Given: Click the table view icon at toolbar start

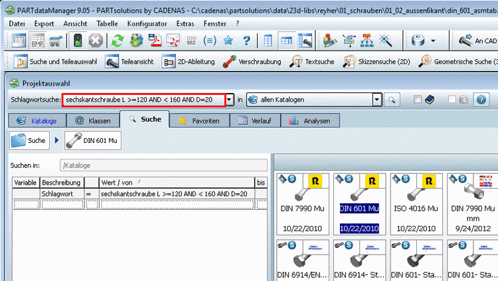Looking at the screenshot, I should pos(19,41).
